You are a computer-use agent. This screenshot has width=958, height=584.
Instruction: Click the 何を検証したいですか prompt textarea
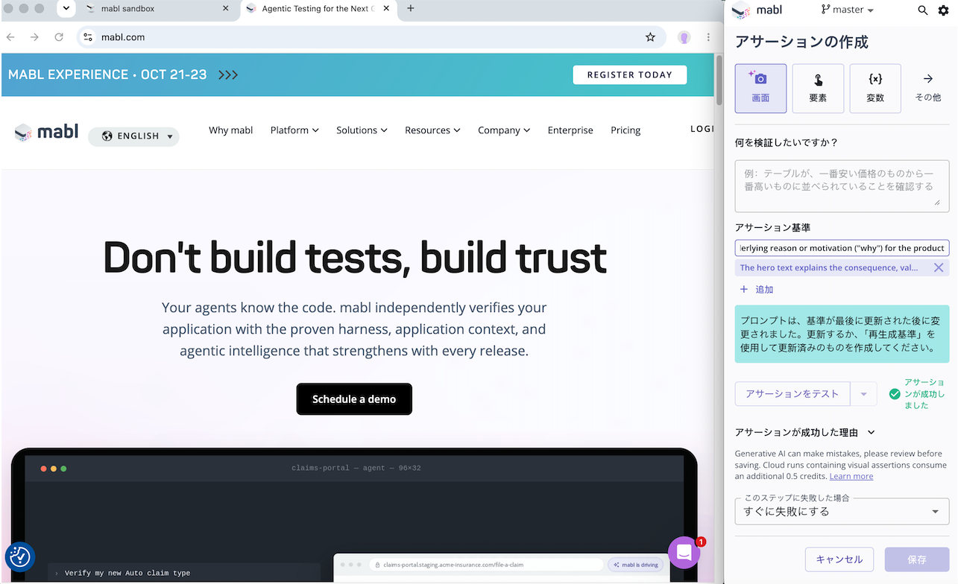tap(842, 186)
